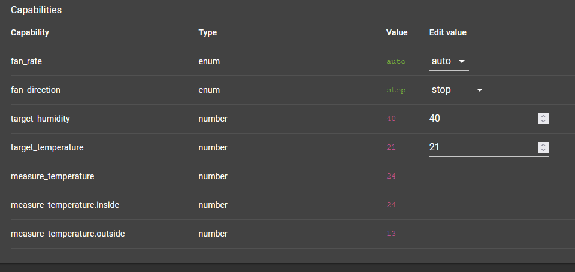The width and height of the screenshot is (575, 272).
Task: Raise target_temperature using the up spinner arrow
Action: click(543, 145)
